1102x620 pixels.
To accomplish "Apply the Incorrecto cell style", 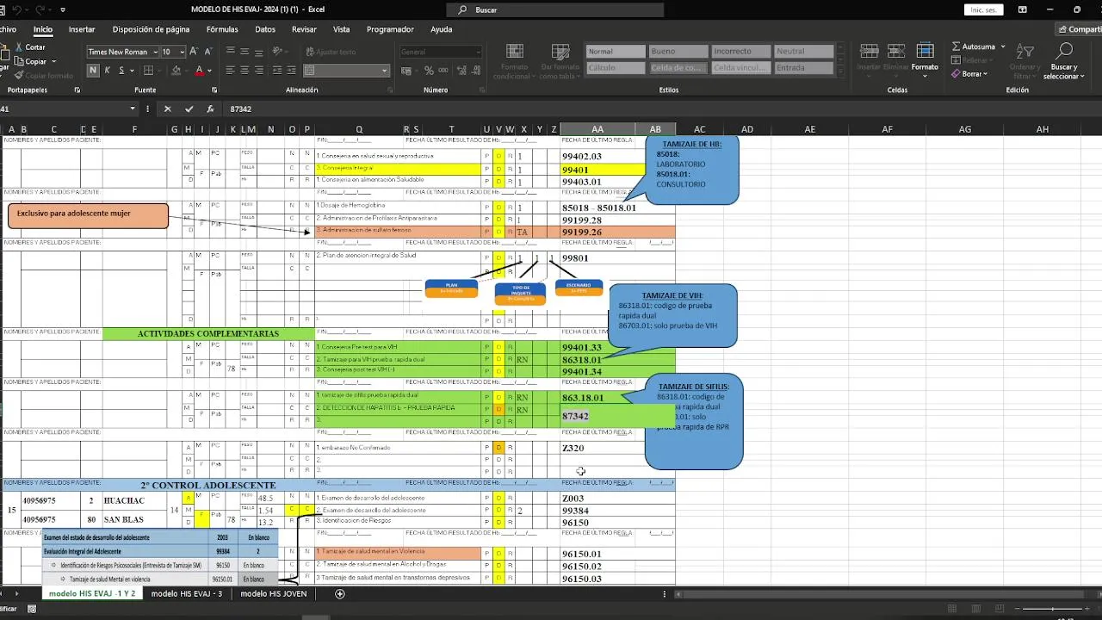I will 740,52.
